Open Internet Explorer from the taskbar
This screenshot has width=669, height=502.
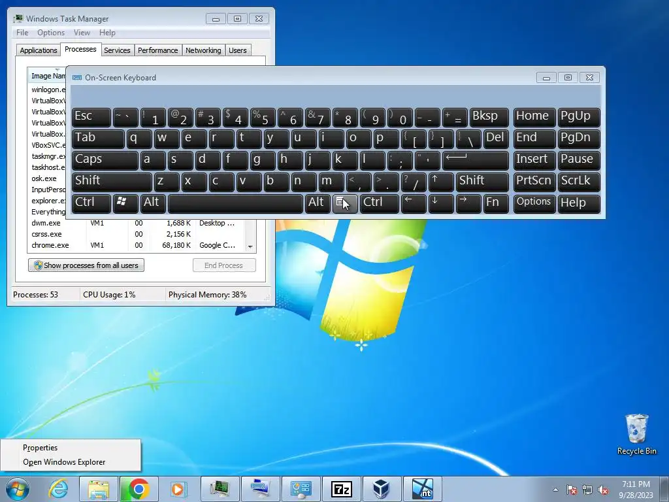click(x=58, y=489)
